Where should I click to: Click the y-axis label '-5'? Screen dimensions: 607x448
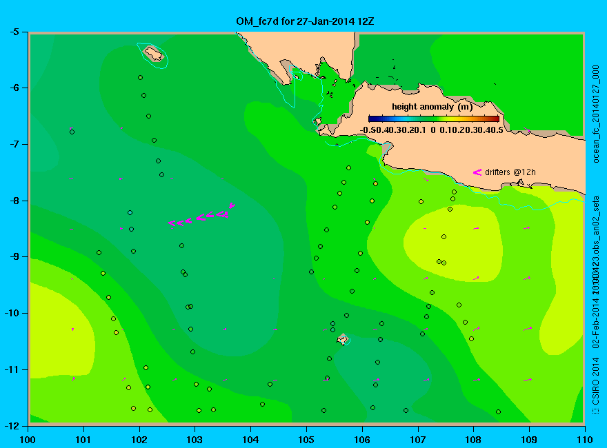tap(14, 32)
